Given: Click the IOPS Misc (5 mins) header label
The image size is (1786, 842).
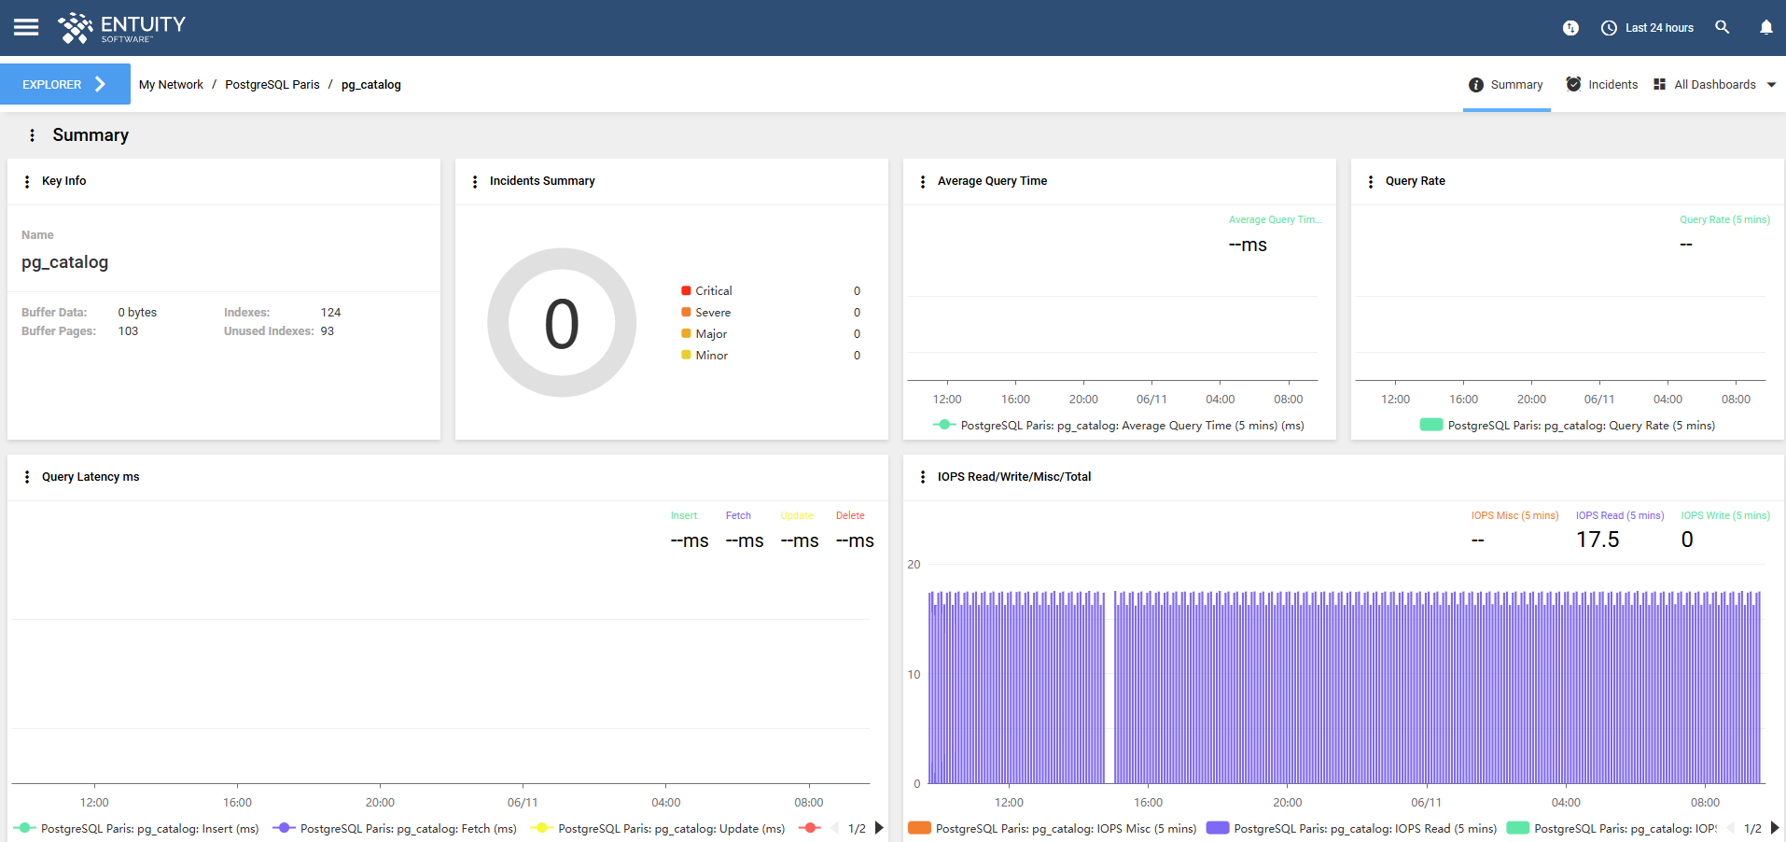Looking at the screenshot, I should [1514, 515].
